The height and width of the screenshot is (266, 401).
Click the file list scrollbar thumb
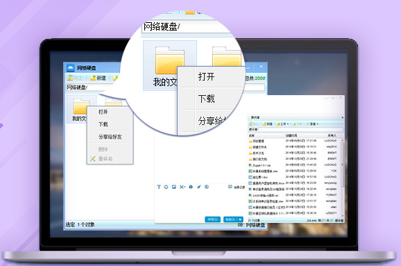[342, 164]
